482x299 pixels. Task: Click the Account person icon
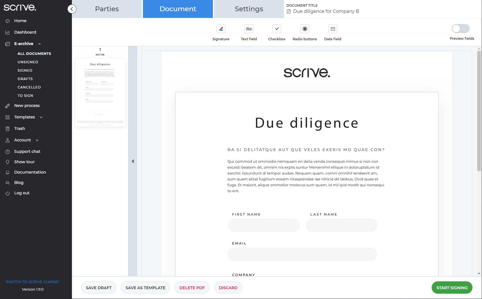click(8, 140)
